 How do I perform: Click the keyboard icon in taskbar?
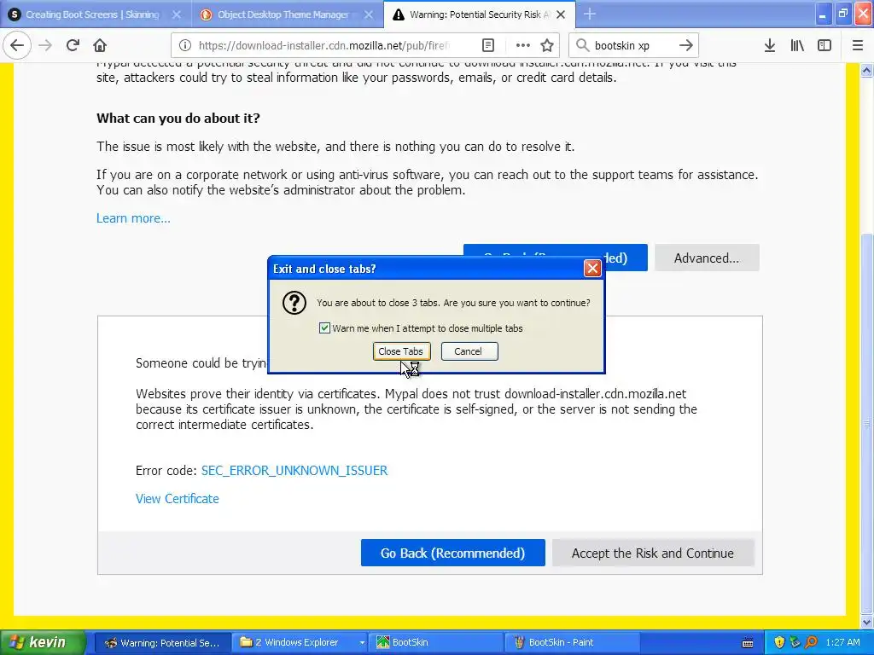[748, 643]
